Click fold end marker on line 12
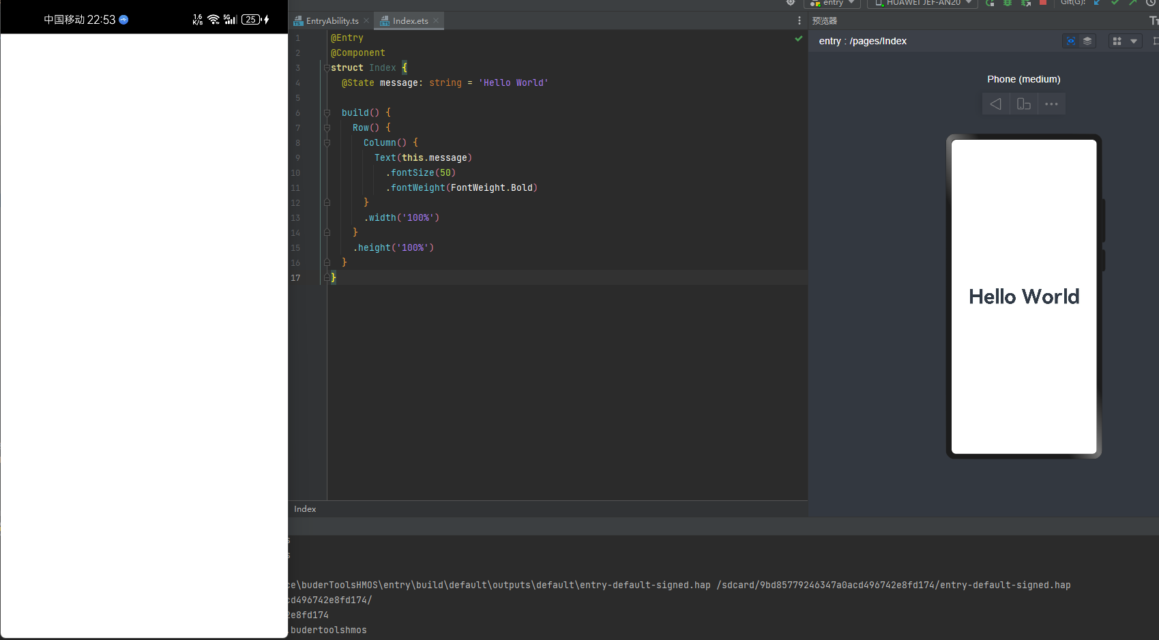Image resolution: width=1159 pixels, height=640 pixels. [x=327, y=203]
